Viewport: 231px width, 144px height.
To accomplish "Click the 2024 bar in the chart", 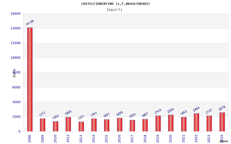I will [x=222, y=122].
